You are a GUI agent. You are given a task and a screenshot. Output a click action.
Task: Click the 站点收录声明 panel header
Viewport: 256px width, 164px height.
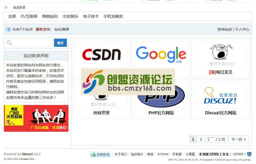click(36, 56)
